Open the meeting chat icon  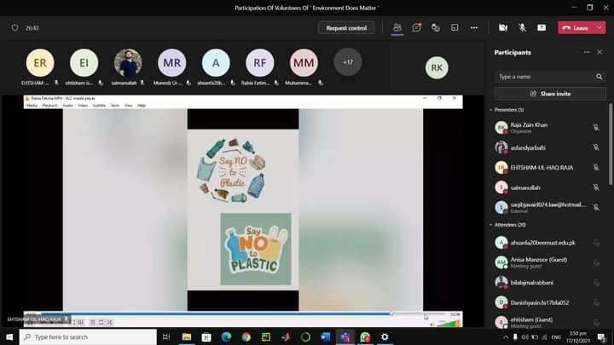point(416,27)
